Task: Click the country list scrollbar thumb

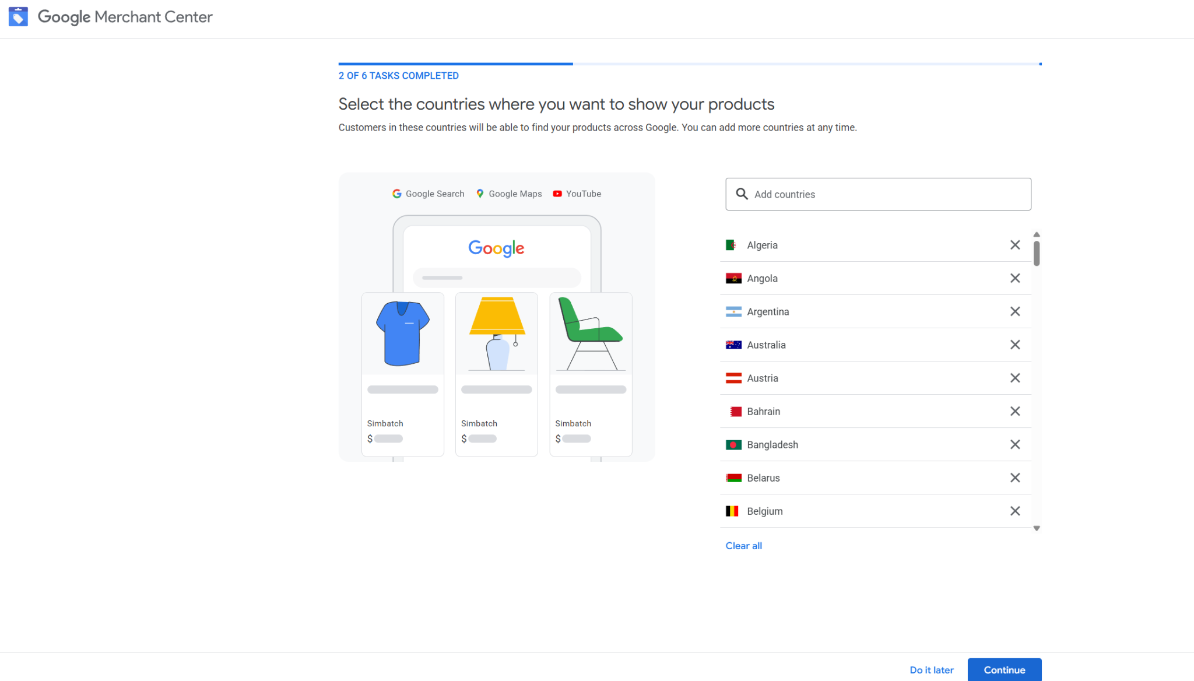Action: (x=1037, y=253)
